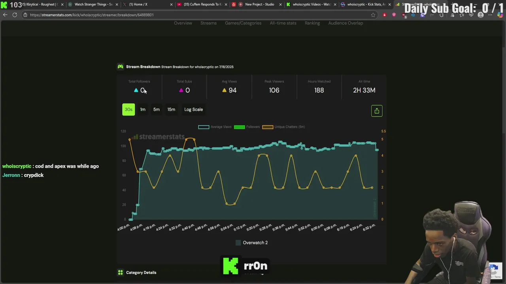Click the Stream Breakdown heading
This screenshot has width=506, height=284.
pyautogui.click(x=143, y=67)
